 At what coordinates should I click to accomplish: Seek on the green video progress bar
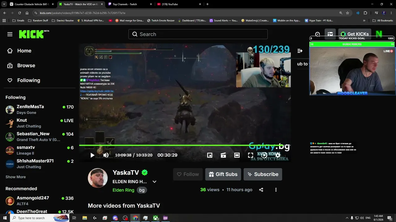pyautogui.click(x=185, y=145)
